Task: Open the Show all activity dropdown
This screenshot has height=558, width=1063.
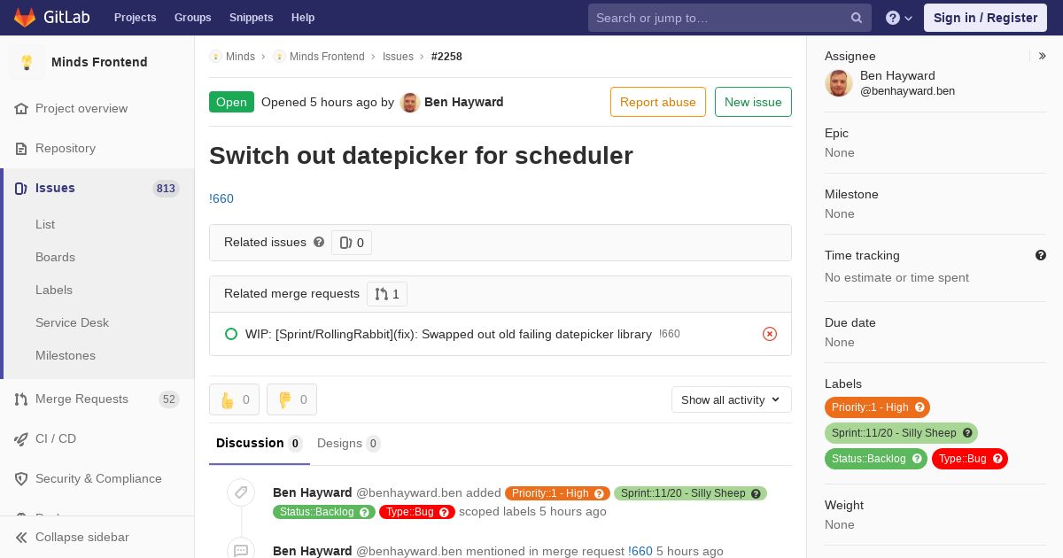Action: (732, 400)
